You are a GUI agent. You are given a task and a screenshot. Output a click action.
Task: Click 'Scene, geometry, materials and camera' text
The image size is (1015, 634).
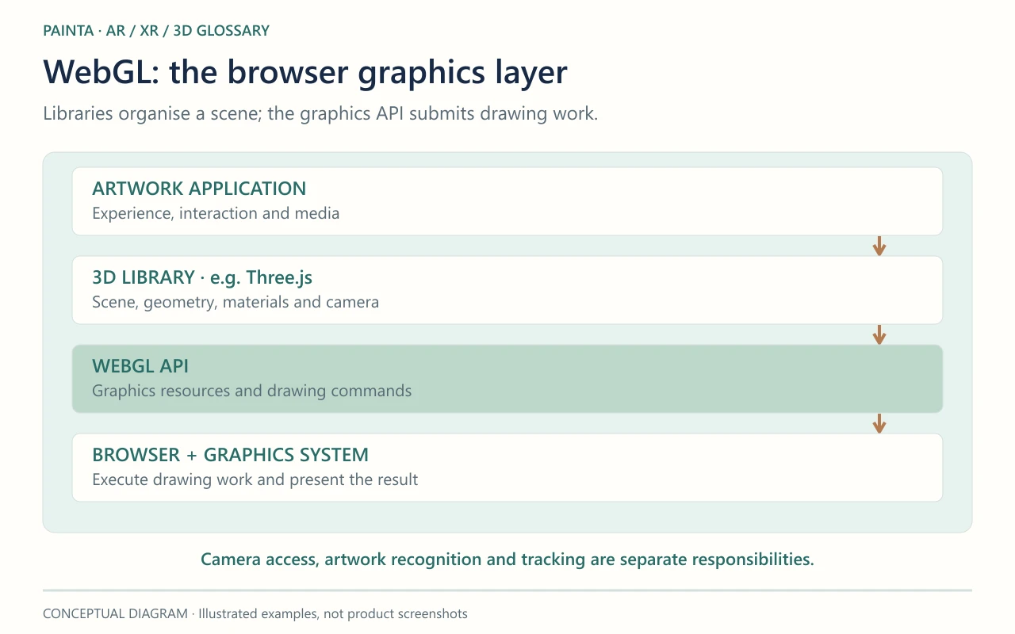[236, 302]
